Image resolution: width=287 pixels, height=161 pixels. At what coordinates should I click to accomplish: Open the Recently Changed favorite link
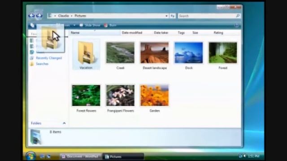(49, 58)
